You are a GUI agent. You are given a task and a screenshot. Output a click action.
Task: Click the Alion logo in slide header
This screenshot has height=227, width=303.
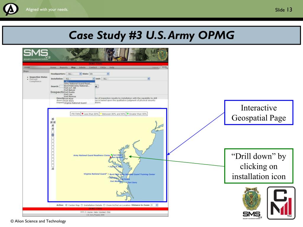[x=11, y=9]
